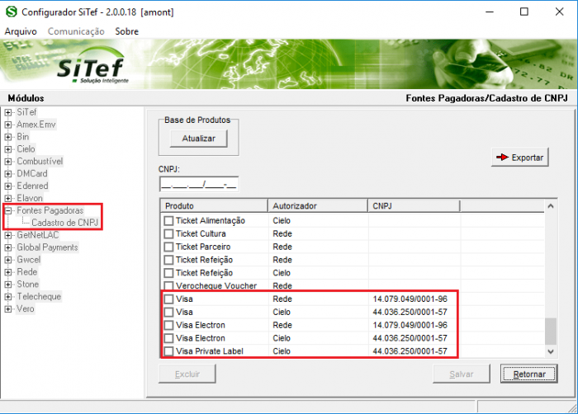Viewport: 578px width, 414px height.
Task: Maximize the Configurador SiTef window
Action: click(x=524, y=12)
